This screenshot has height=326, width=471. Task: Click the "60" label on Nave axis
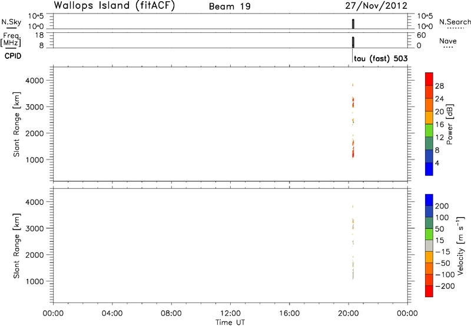click(x=421, y=35)
